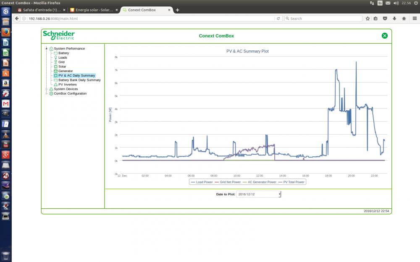The image size is (420, 262).
Task: Click the Firefox Search box
Action: 323,18
